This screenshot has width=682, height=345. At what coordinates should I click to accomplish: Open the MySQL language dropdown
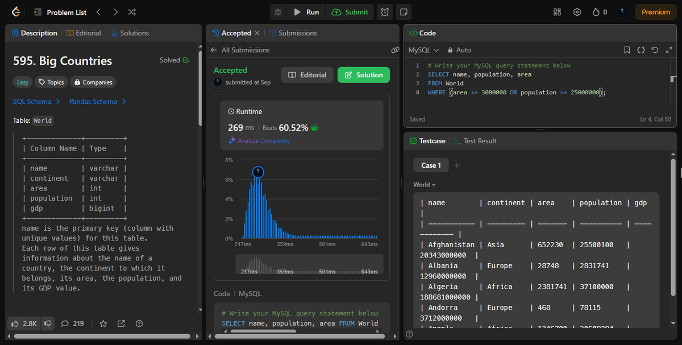424,50
